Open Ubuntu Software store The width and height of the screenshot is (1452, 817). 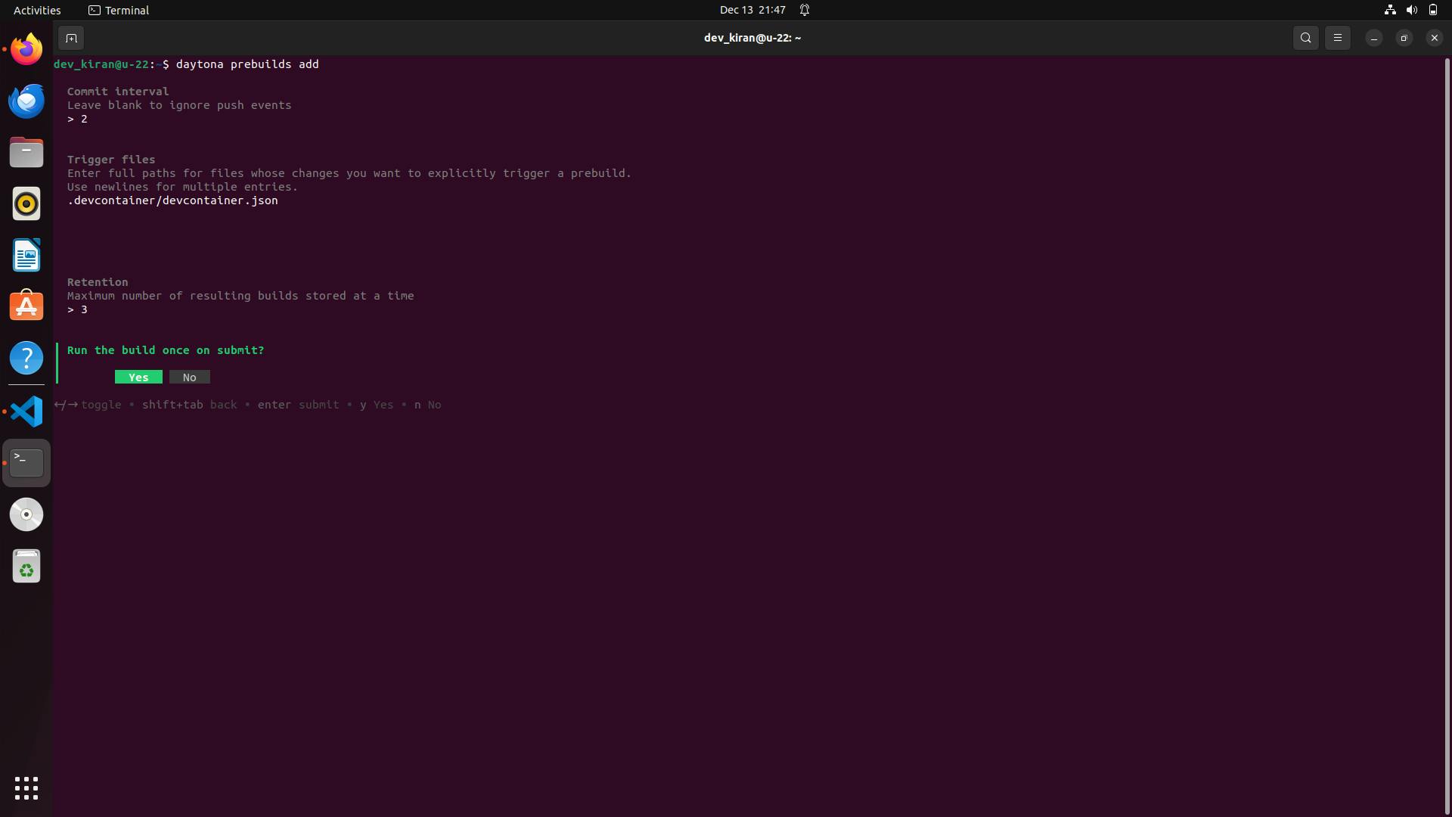tap(26, 306)
